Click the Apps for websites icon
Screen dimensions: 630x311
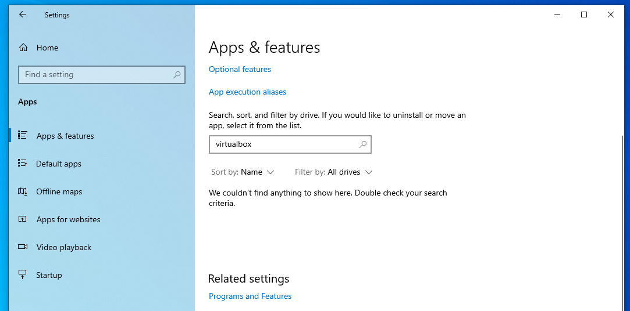coord(23,219)
